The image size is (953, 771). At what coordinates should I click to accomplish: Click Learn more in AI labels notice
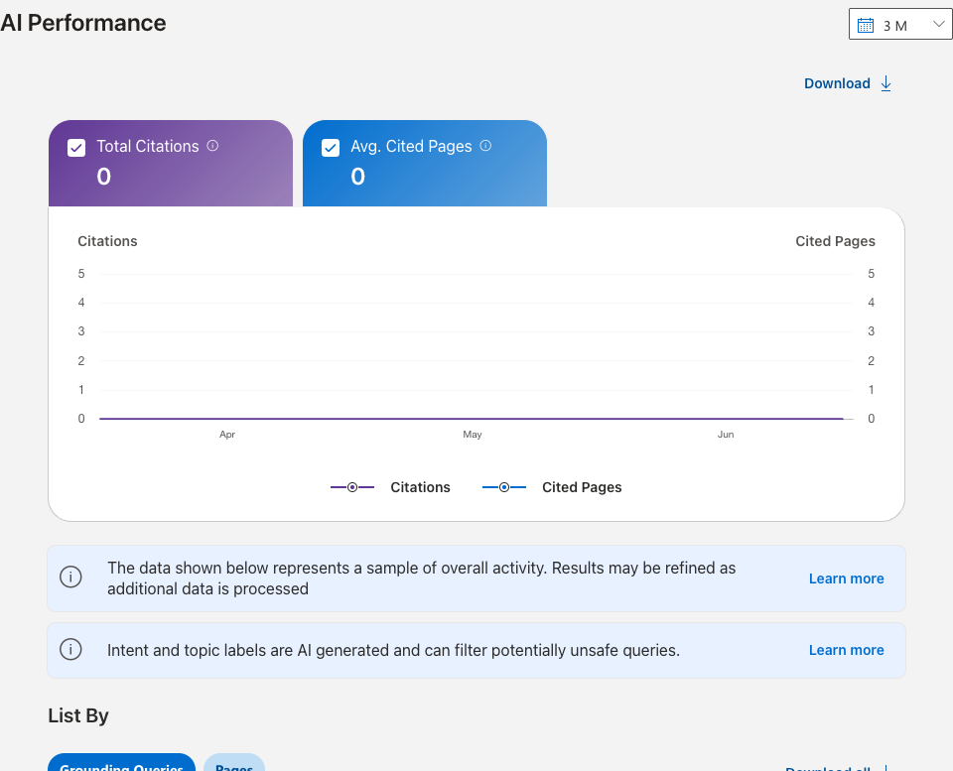(846, 651)
